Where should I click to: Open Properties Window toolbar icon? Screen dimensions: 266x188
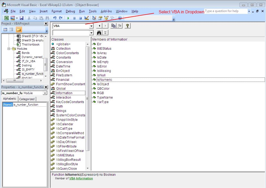100,18
